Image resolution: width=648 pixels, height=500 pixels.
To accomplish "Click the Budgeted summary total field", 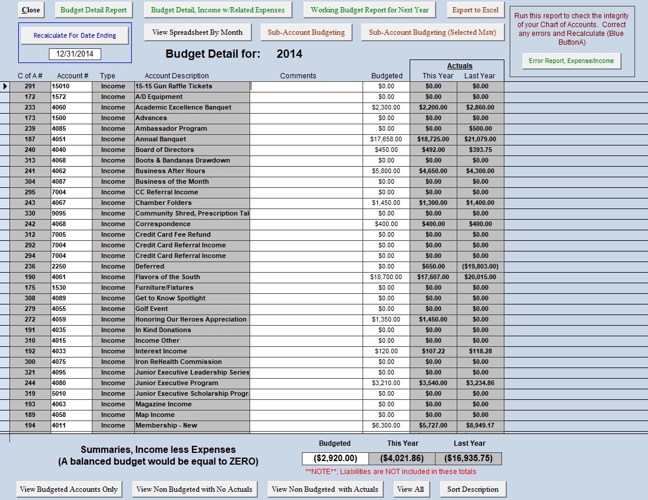I will coord(335,458).
